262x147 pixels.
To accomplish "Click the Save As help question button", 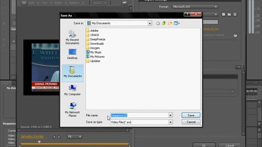I will [x=187, y=14].
